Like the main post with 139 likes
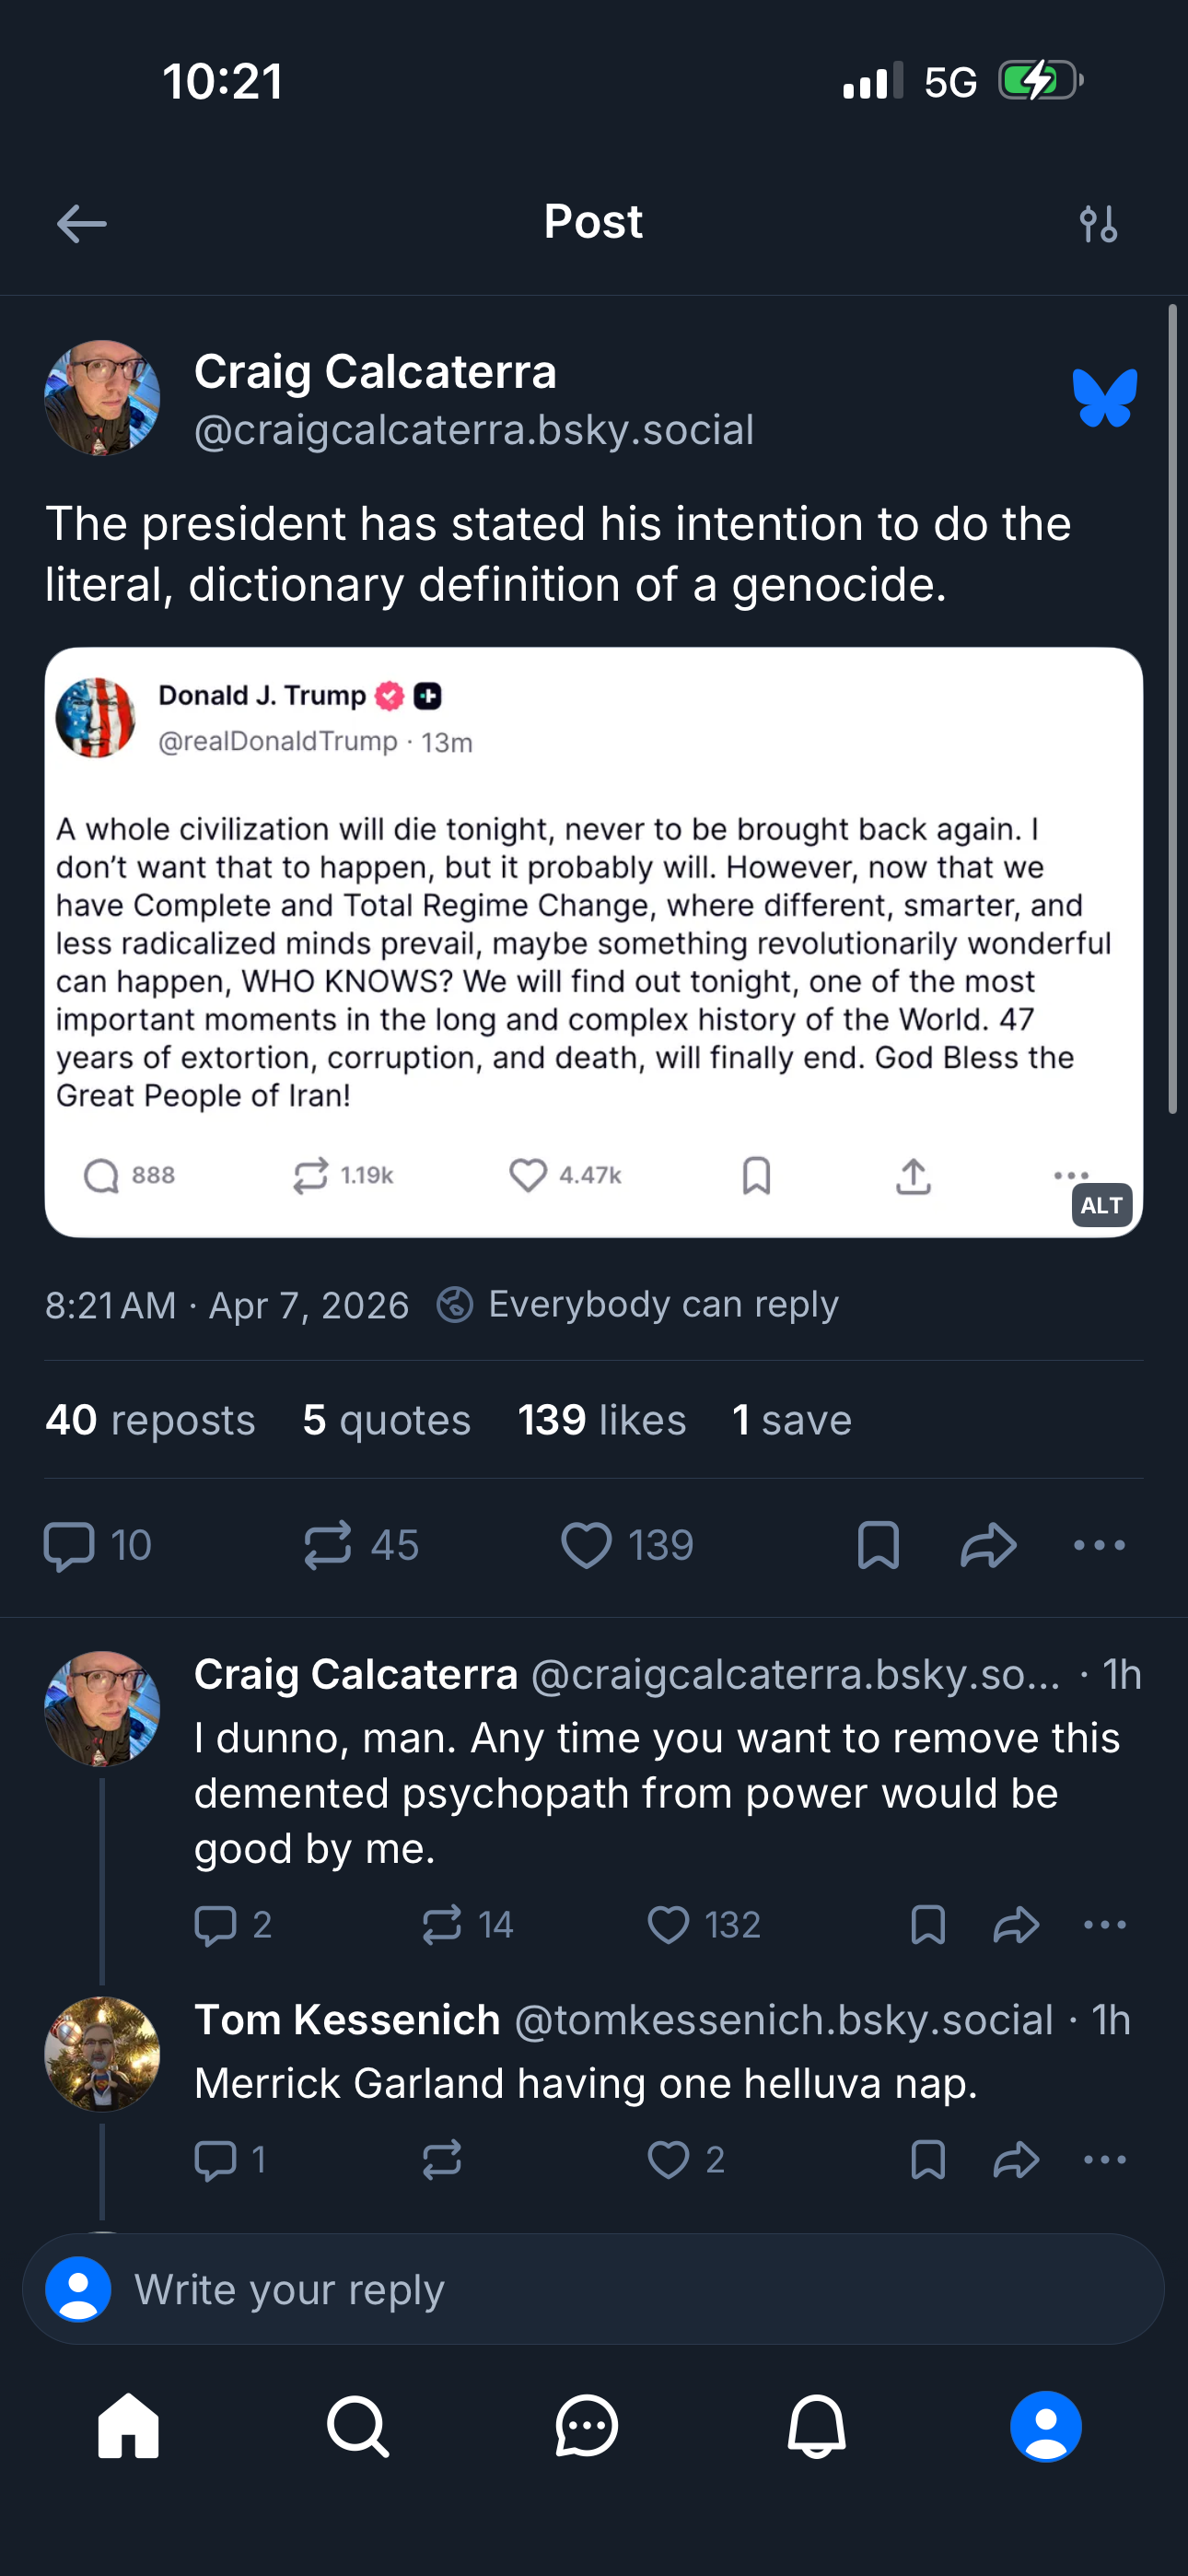1188x2576 pixels. pyautogui.click(x=587, y=1545)
